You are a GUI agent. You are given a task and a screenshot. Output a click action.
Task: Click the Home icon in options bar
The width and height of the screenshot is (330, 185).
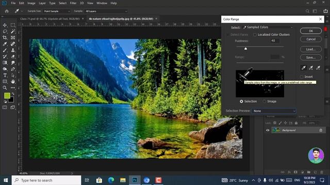[7, 11]
